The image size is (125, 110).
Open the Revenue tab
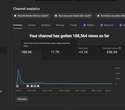point(60,25)
